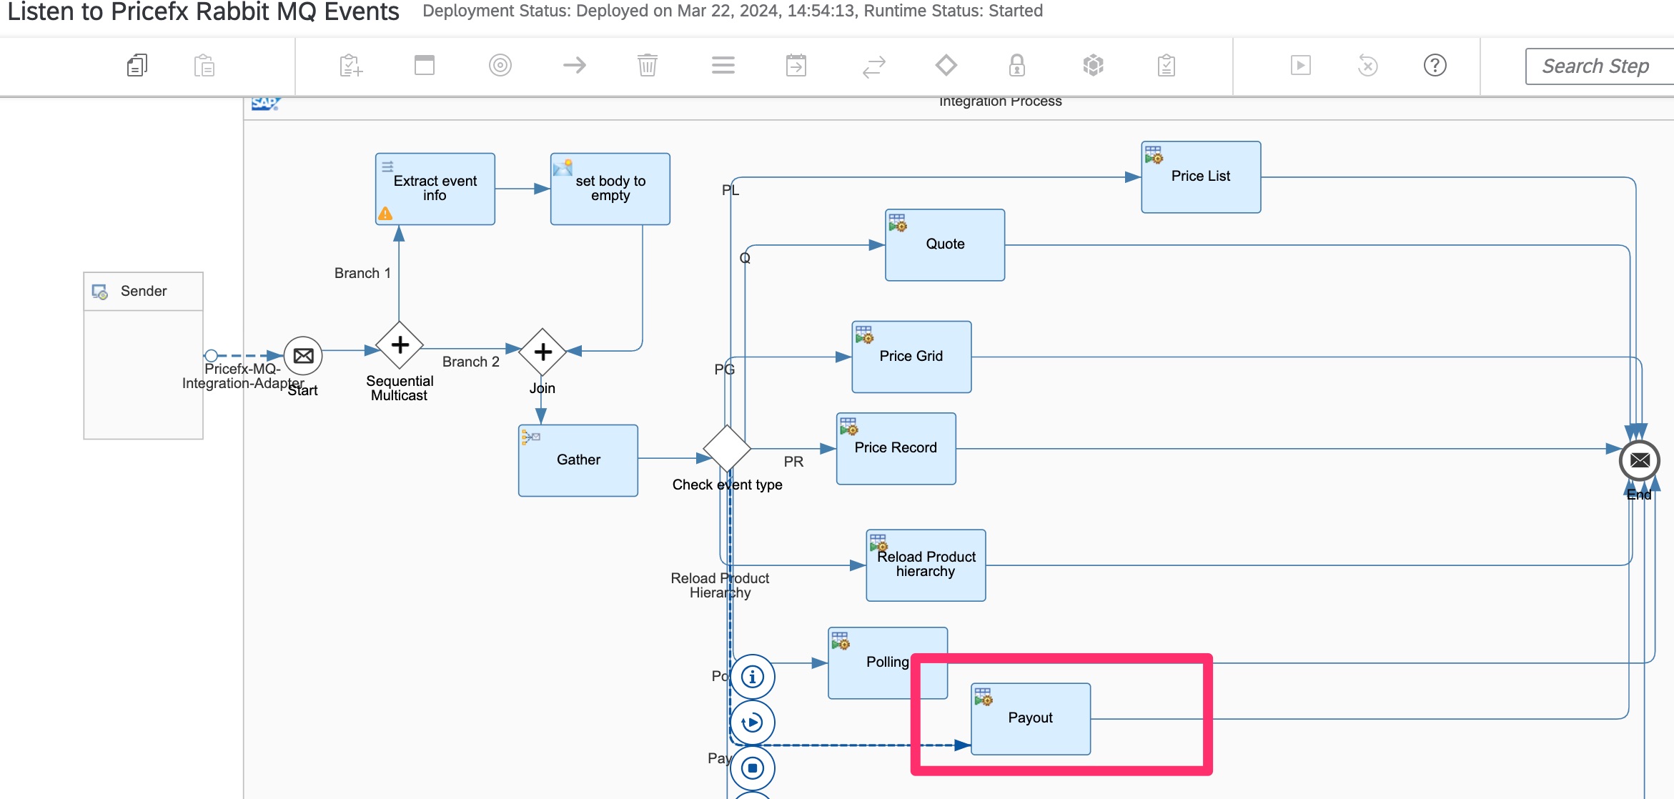Click the simulation play button
This screenshot has width=1674, height=799.
[1300, 66]
